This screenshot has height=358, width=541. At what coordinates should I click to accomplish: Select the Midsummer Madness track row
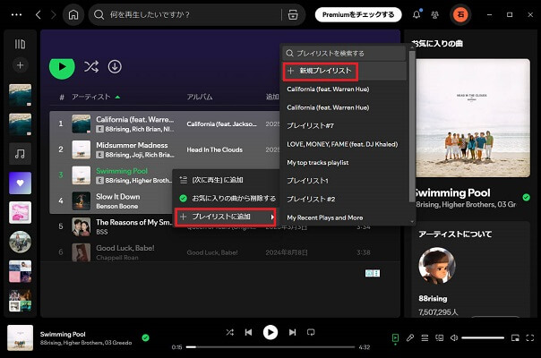165,149
